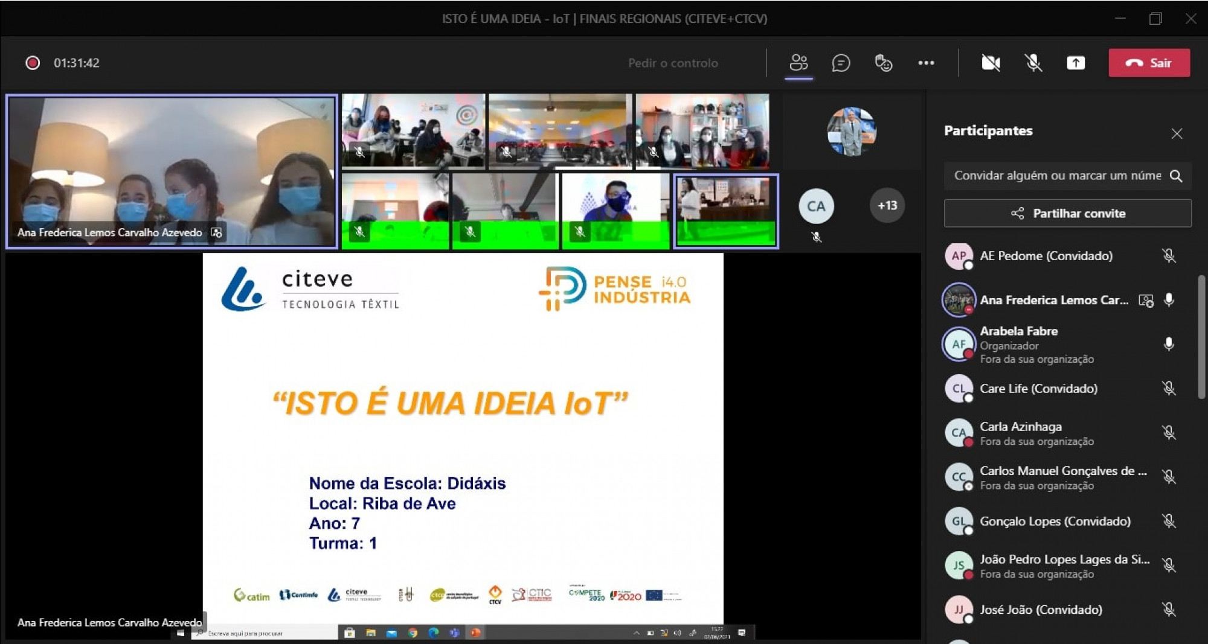Viewport: 1208px width, 644px height.
Task: Click mic icon next to Carla Azinhaga
Action: click(1169, 433)
